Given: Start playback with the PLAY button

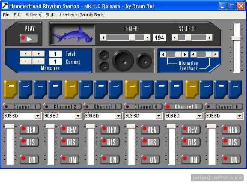Looking at the screenshot, I should click(29, 38).
